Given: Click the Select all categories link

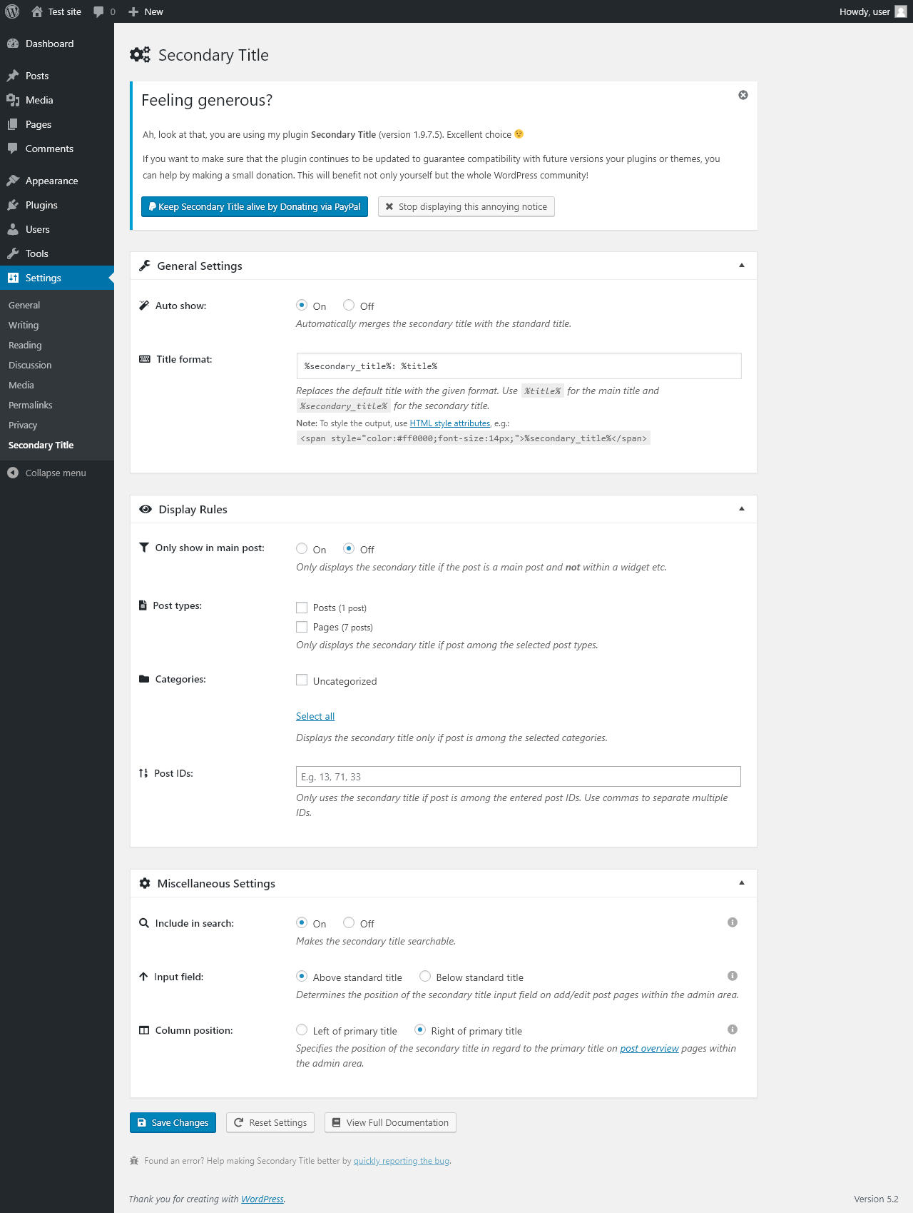Looking at the screenshot, I should pos(315,716).
